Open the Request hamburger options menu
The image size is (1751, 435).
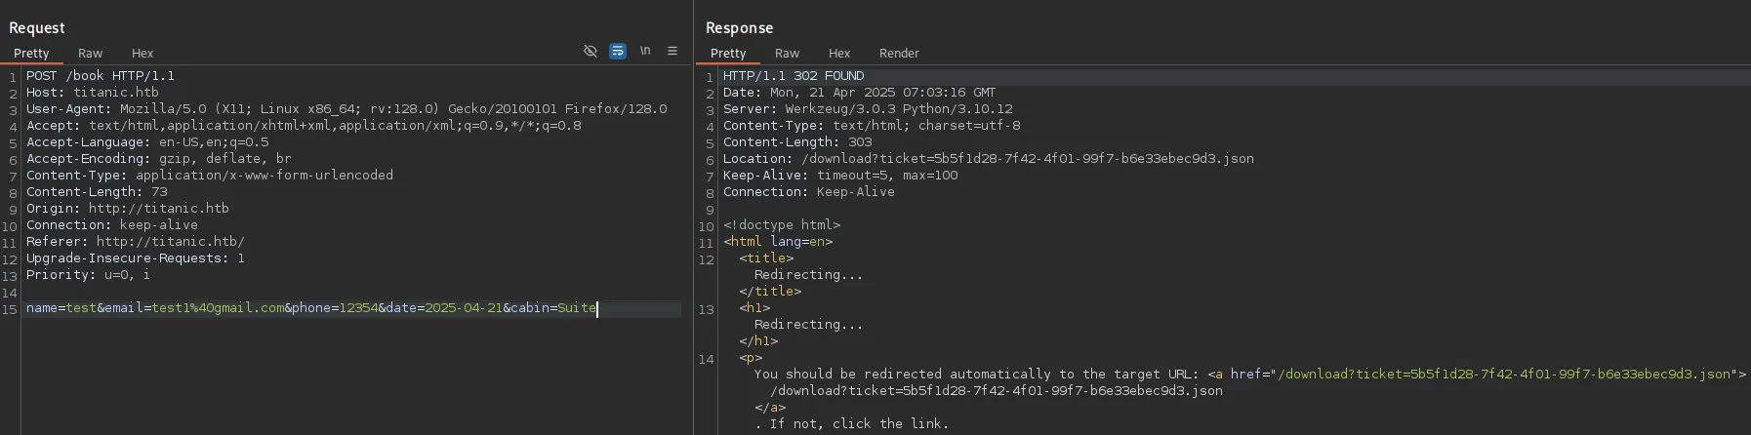[672, 51]
